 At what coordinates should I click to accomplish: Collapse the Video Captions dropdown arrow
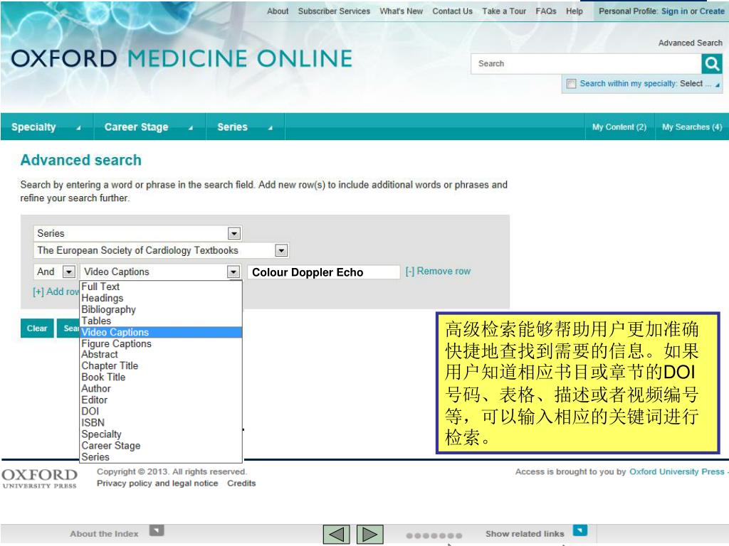[234, 272]
